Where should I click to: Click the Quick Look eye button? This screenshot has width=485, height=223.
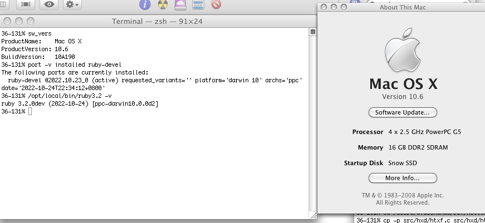49,4
